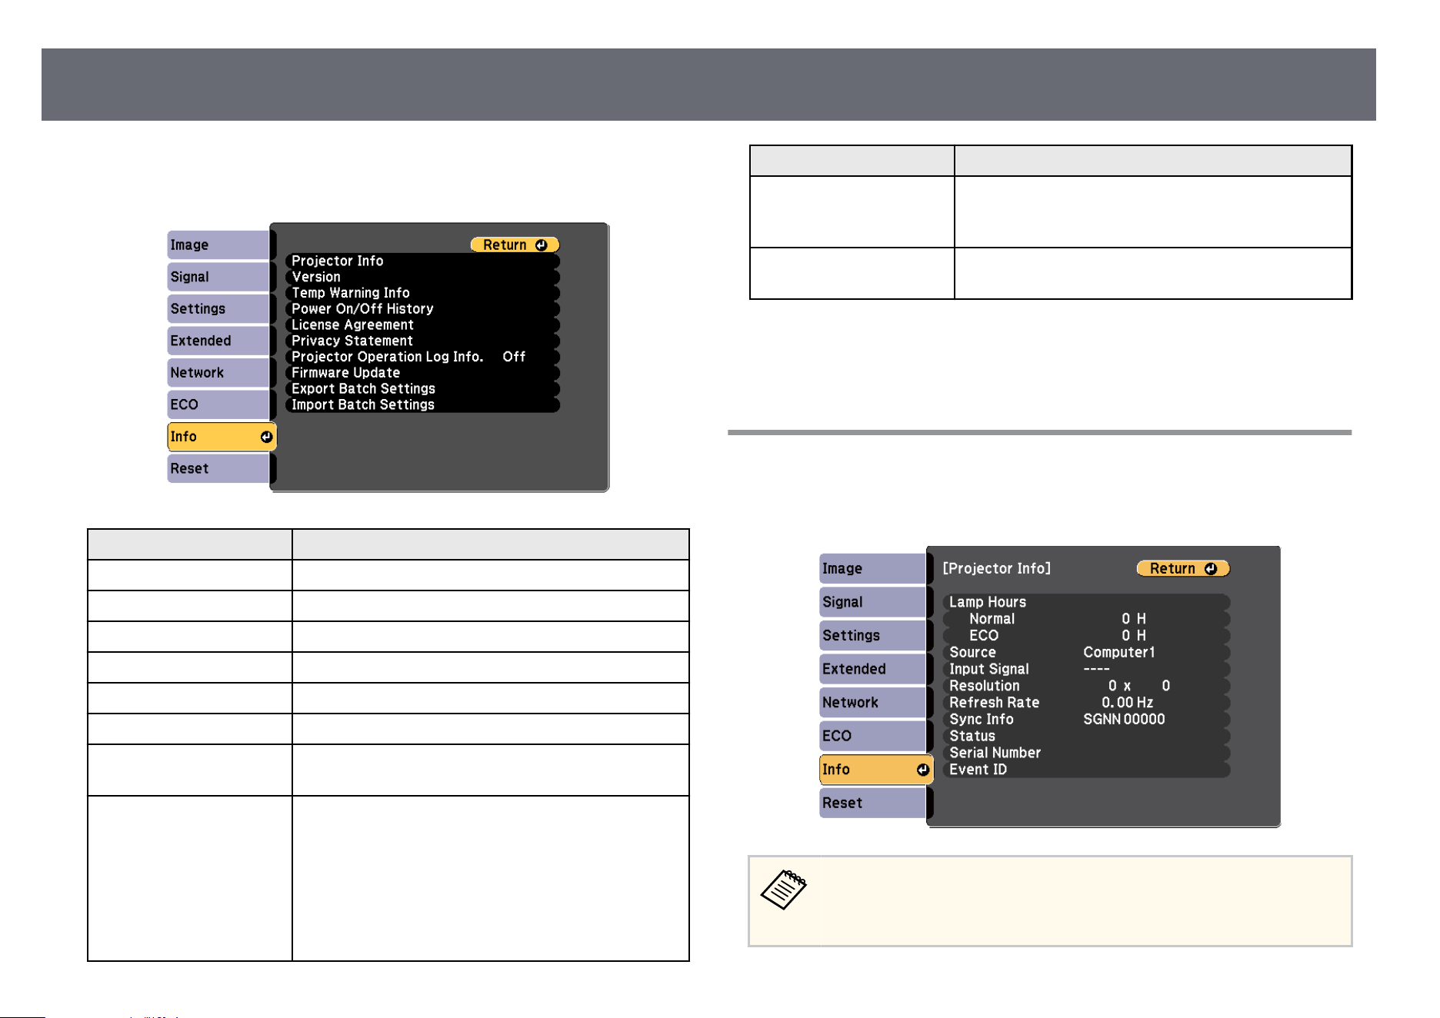Viewport: 1440px width, 1018px height.
Task: Select Info tab in Projector Info screen
Action: tap(876, 770)
